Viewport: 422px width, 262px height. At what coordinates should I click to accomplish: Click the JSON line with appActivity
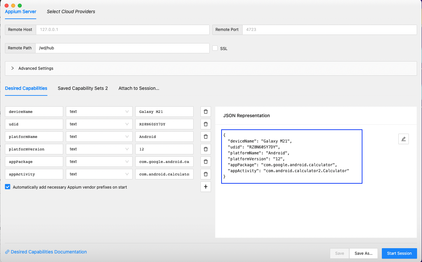288,171
